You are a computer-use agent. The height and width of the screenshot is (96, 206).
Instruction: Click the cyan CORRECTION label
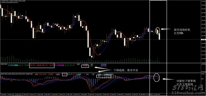point(108,74)
